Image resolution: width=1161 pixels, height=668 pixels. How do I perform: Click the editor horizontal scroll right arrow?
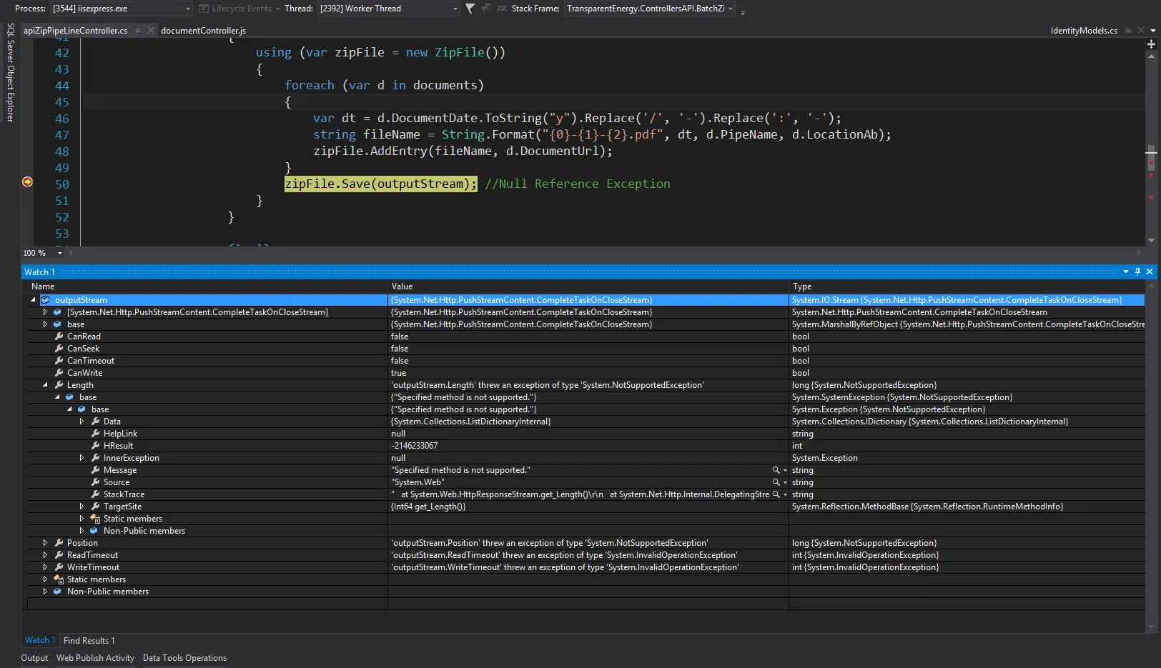coord(1139,252)
